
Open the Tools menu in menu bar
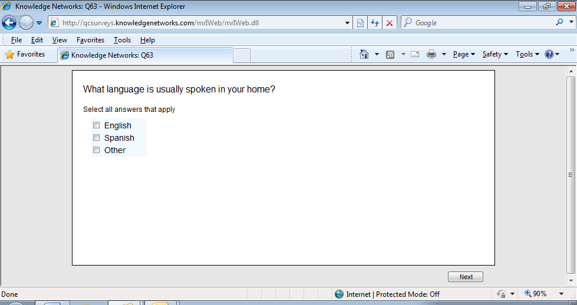[x=122, y=39]
